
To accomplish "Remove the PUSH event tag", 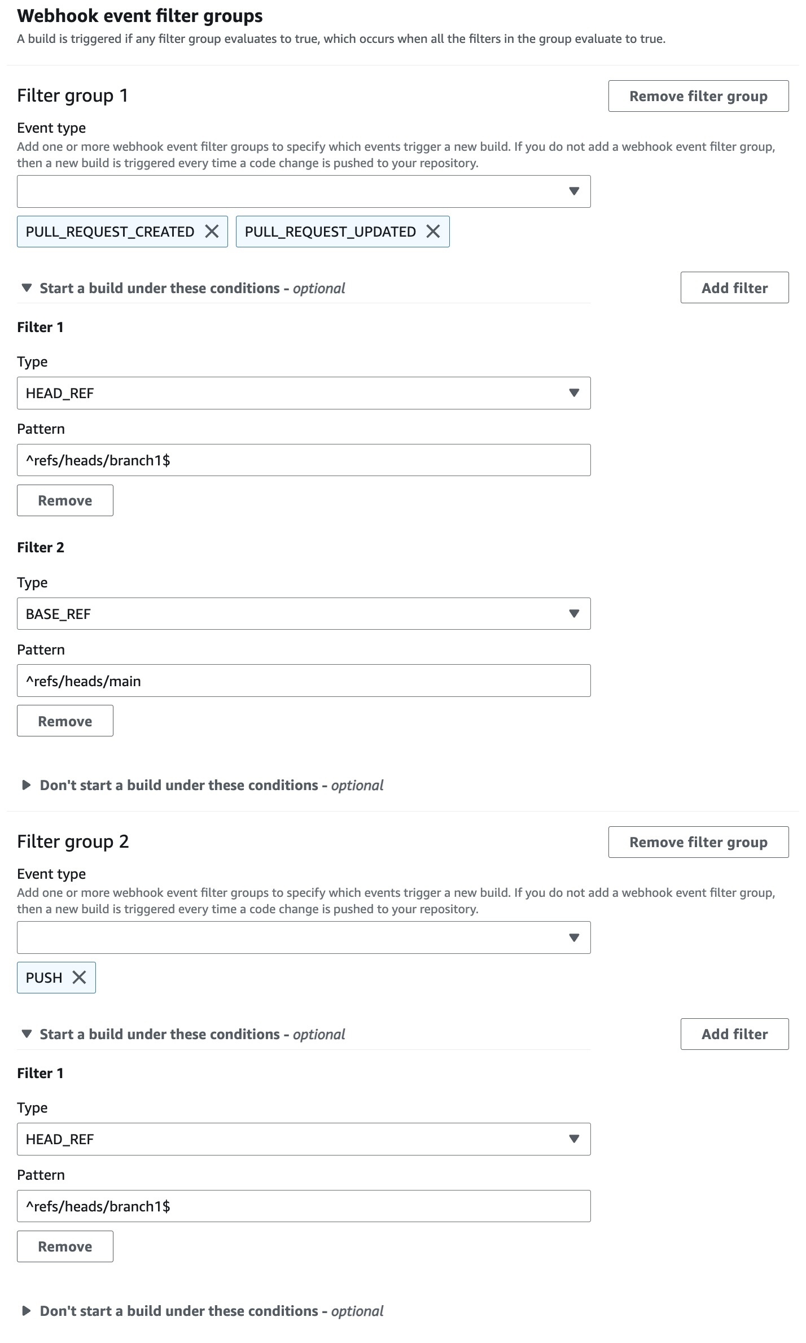I will [x=80, y=978].
